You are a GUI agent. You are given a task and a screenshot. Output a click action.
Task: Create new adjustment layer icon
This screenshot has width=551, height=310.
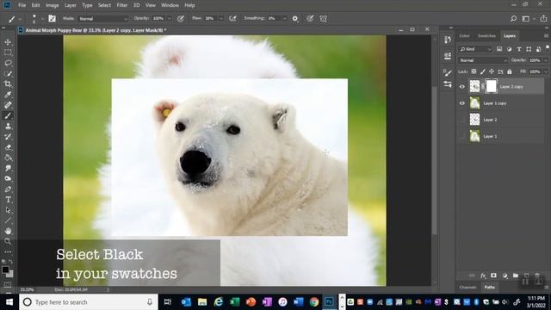[505, 276]
